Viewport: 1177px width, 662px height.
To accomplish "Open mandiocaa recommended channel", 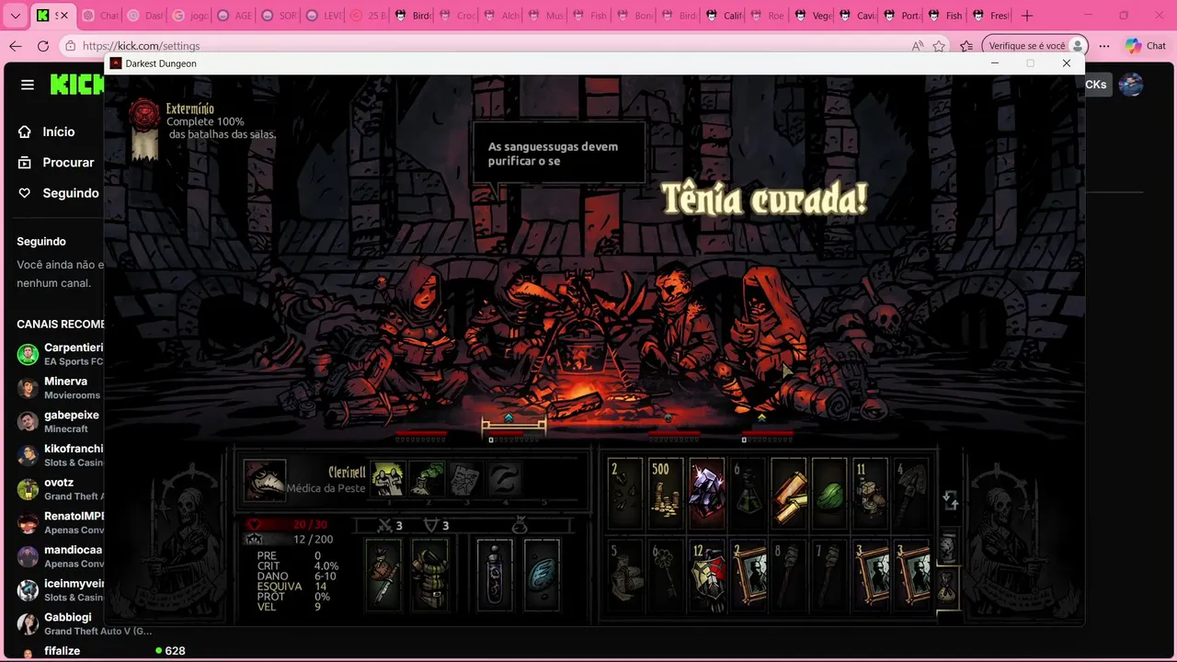I will point(60,556).
